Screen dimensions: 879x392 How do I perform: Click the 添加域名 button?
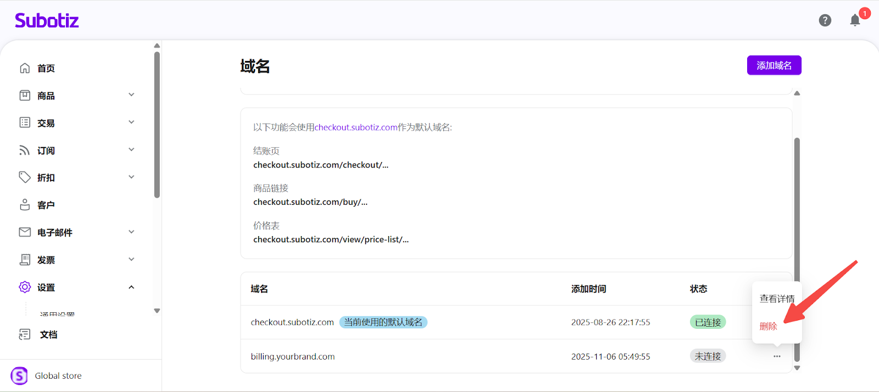pos(774,65)
